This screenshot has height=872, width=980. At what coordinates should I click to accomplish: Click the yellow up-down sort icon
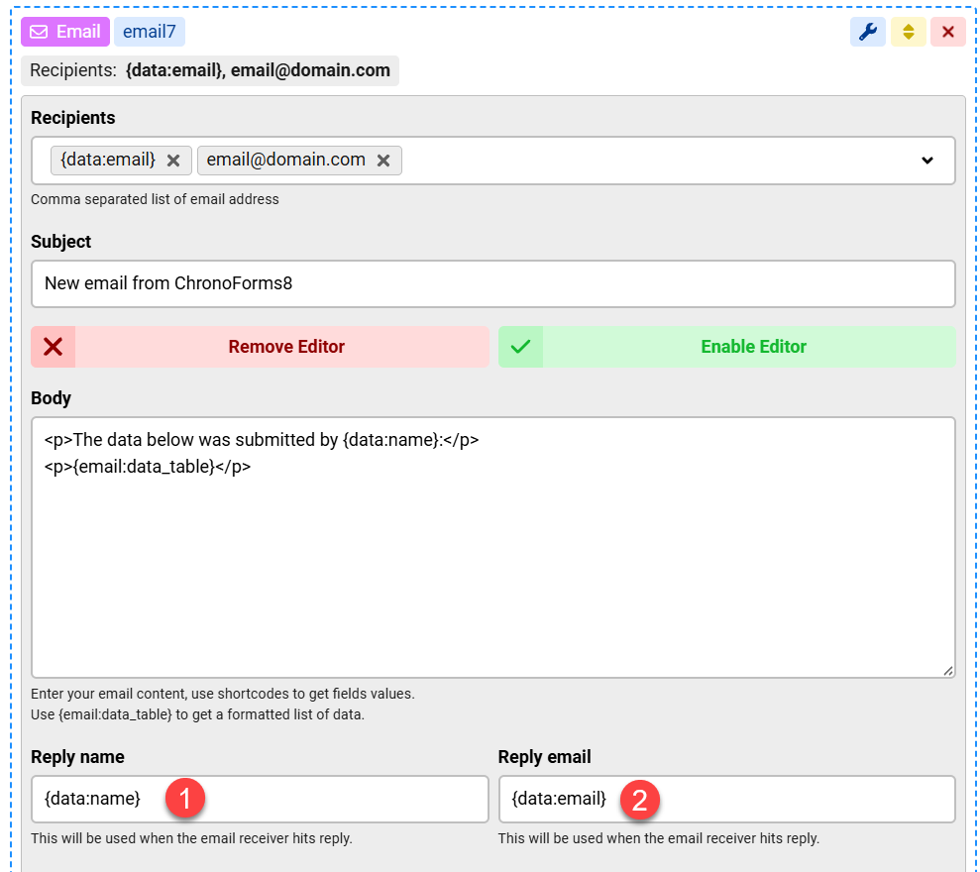click(x=908, y=32)
